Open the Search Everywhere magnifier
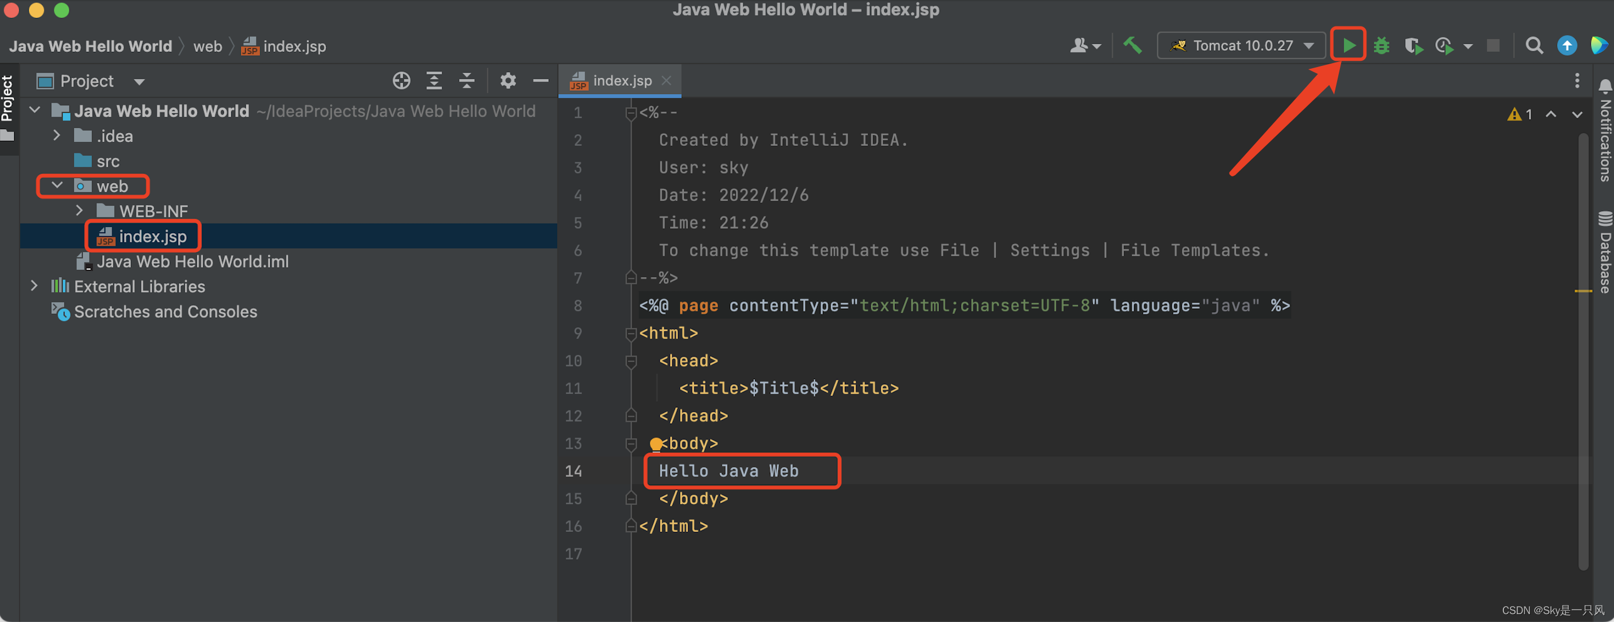The image size is (1614, 622). (1534, 46)
